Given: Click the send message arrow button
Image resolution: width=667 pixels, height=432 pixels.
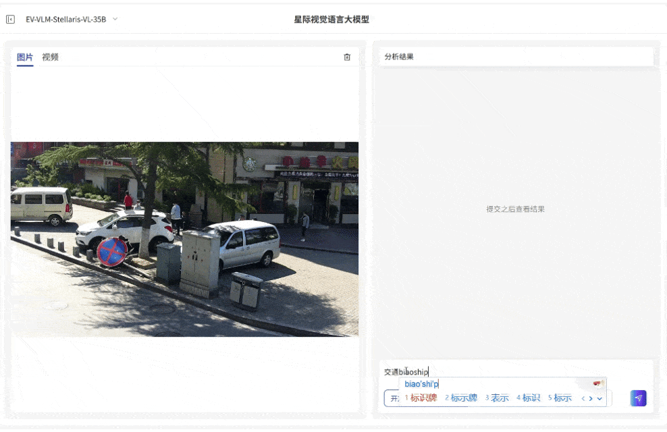Looking at the screenshot, I should (x=638, y=398).
